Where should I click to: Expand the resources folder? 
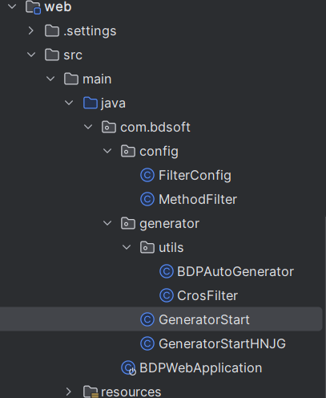tap(69, 392)
